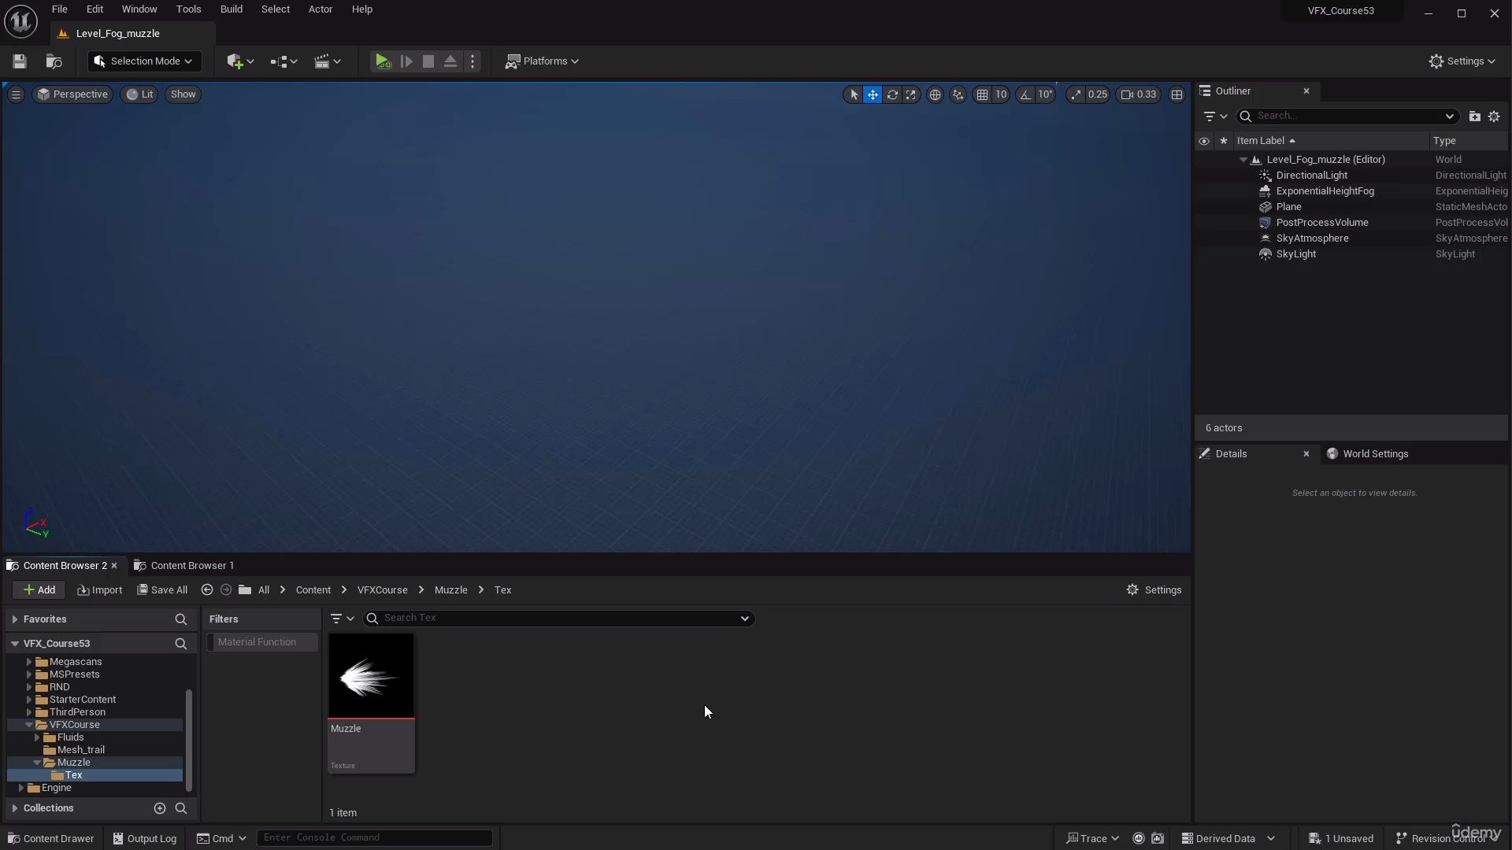
Task: Collapse the Level_Fog_muzzle tree in Outliner
Action: coord(1244,159)
